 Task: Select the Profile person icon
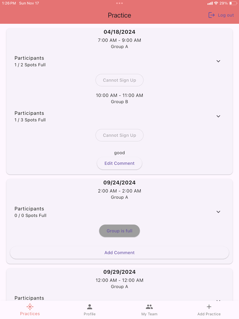click(89, 307)
